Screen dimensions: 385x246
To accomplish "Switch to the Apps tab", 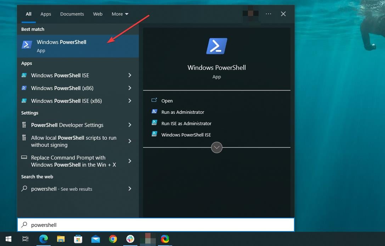I will (x=46, y=14).
